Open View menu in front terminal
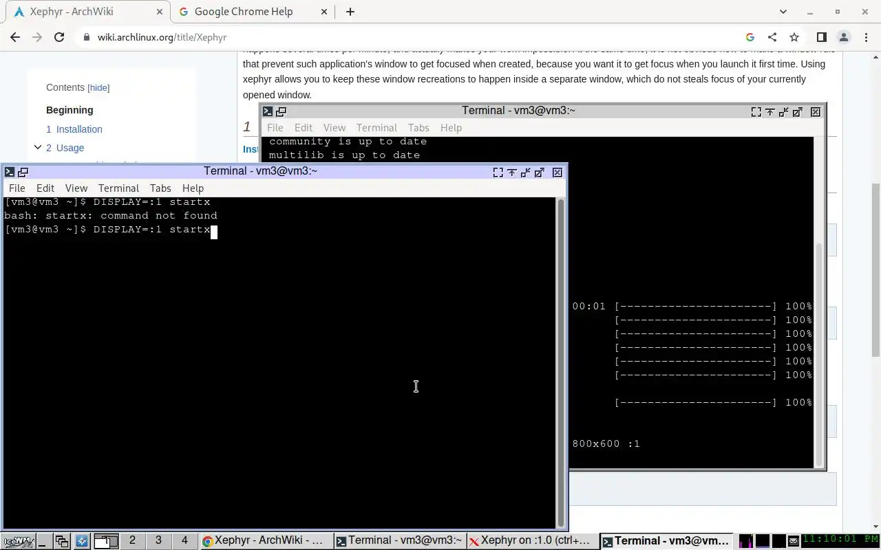The image size is (881, 550). click(x=76, y=188)
